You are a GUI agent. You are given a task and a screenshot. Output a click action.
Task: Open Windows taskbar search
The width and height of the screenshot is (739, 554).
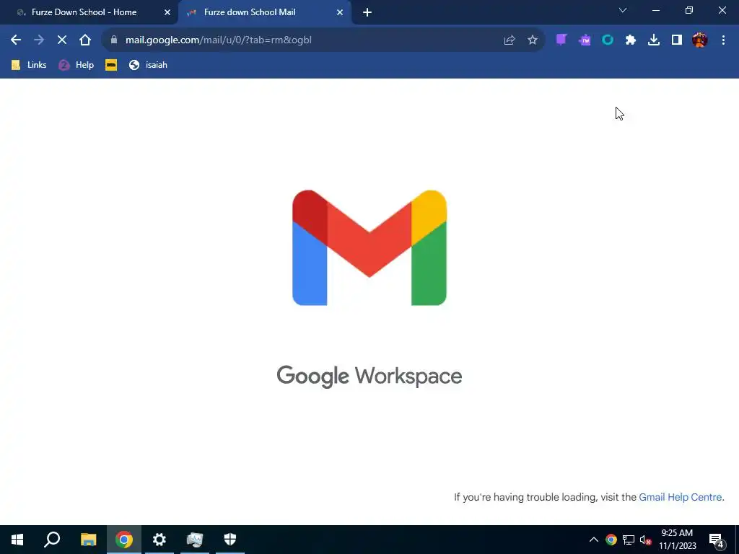coord(52,540)
